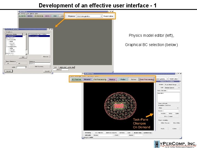The height and width of the screenshot is (148, 197).
Task: Open the Solver task pane
Action: pyautogui.click(x=134, y=79)
